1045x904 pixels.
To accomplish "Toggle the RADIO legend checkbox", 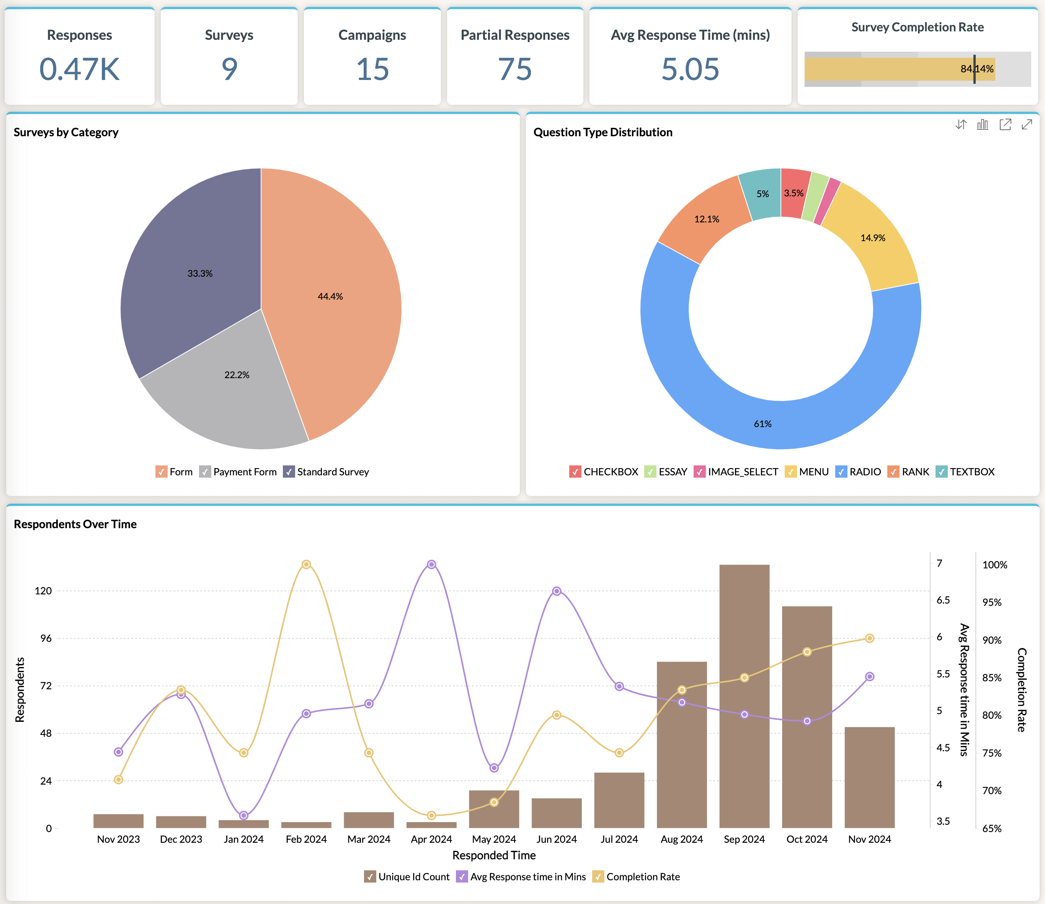I will pos(841,472).
